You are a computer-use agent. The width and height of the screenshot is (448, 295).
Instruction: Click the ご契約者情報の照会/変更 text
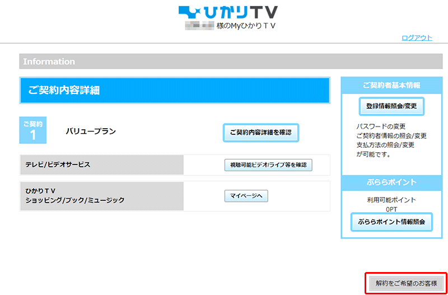click(x=391, y=135)
